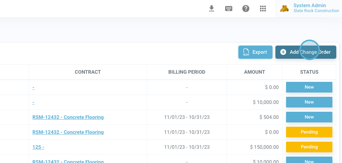Sort by the Billing Period column header

pos(187,72)
